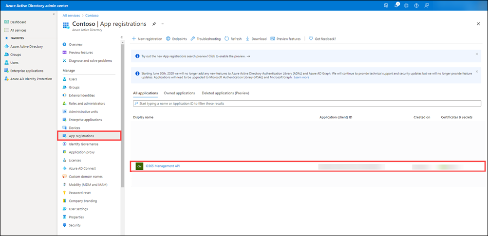
Task: Click the Learn more link
Action: [x=301, y=77]
